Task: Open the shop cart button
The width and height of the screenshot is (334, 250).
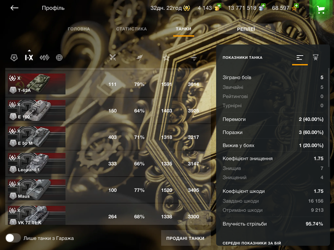Action: pyautogui.click(x=321, y=9)
